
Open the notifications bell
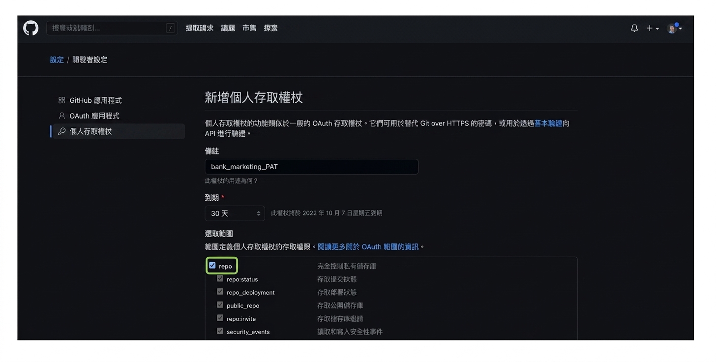pyautogui.click(x=634, y=29)
